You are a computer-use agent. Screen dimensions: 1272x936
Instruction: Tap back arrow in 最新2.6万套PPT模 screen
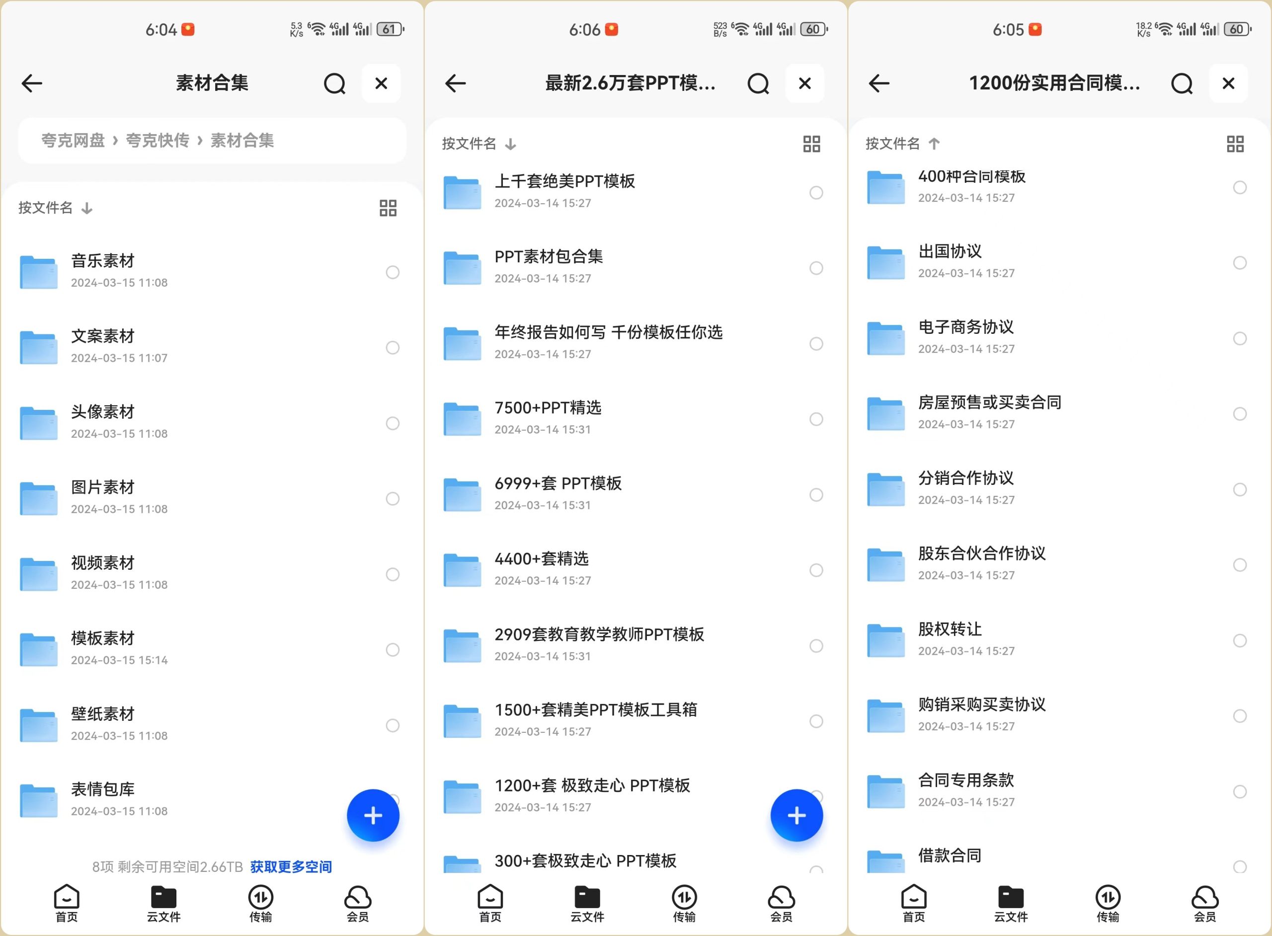click(455, 83)
